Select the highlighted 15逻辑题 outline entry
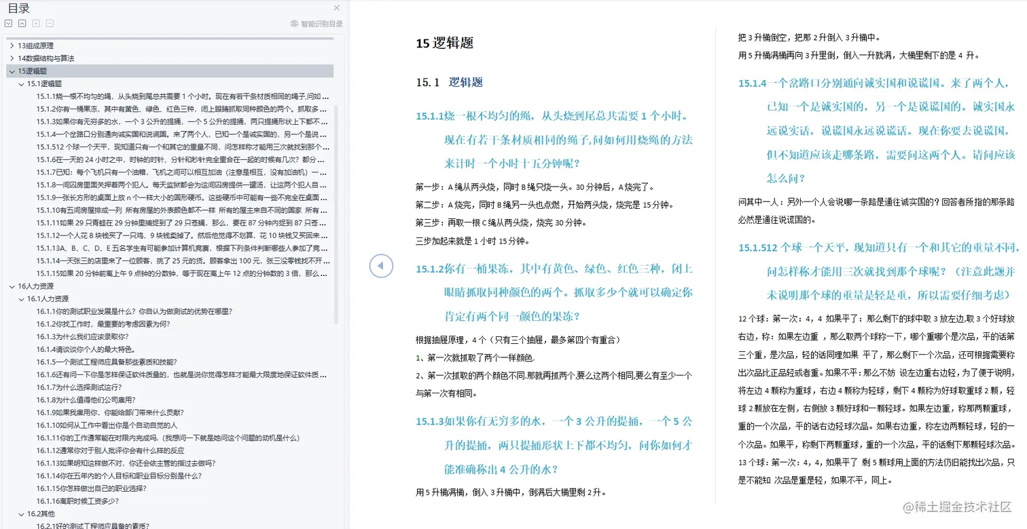This screenshot has height=529, width=1027. pyautogui.click(x=33, y=71)
